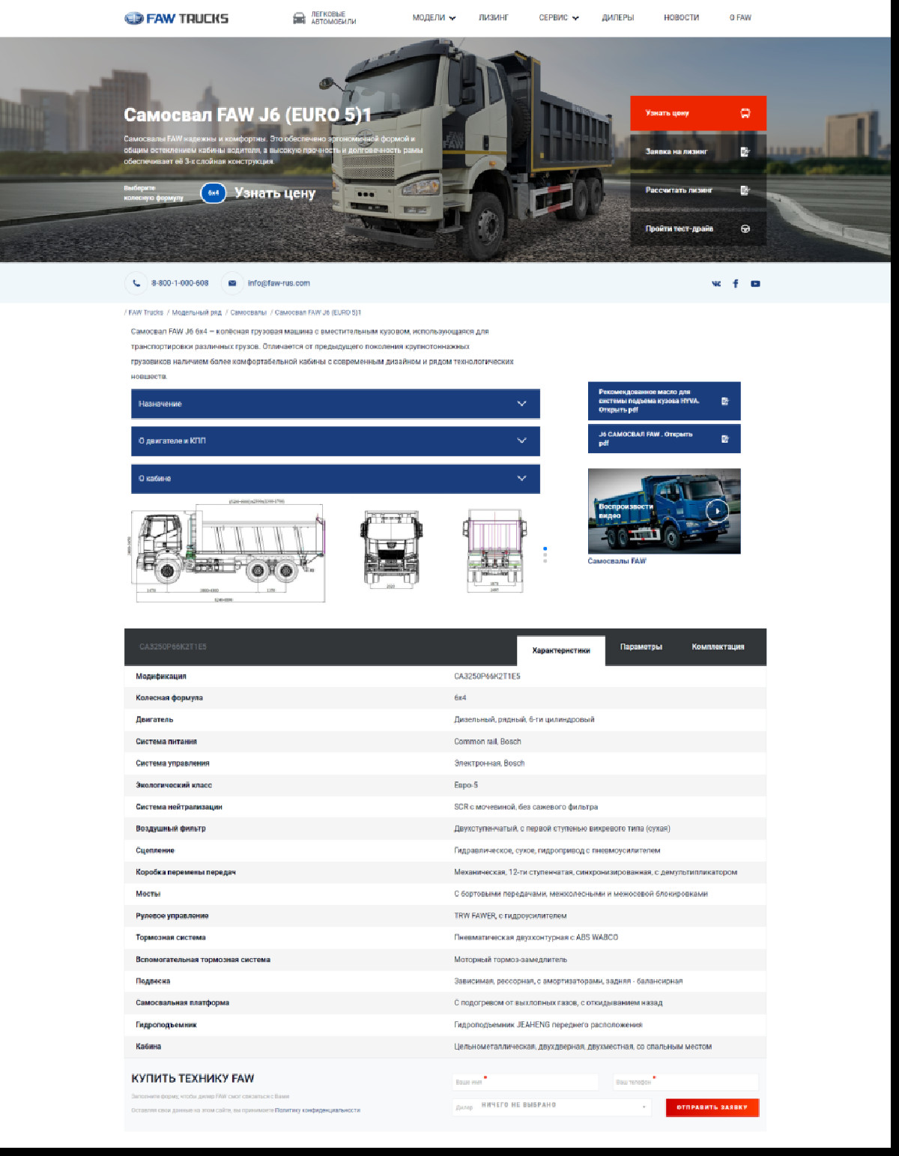The image size is (899, 1156).
Task: Click the ОТПРАВИТЬ ЗАЯВКУ button
Action: point(712,1107)
